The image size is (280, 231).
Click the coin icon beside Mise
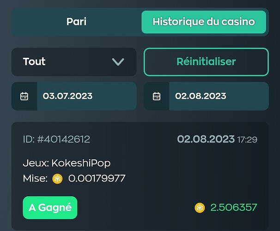(x=57, y=179)
